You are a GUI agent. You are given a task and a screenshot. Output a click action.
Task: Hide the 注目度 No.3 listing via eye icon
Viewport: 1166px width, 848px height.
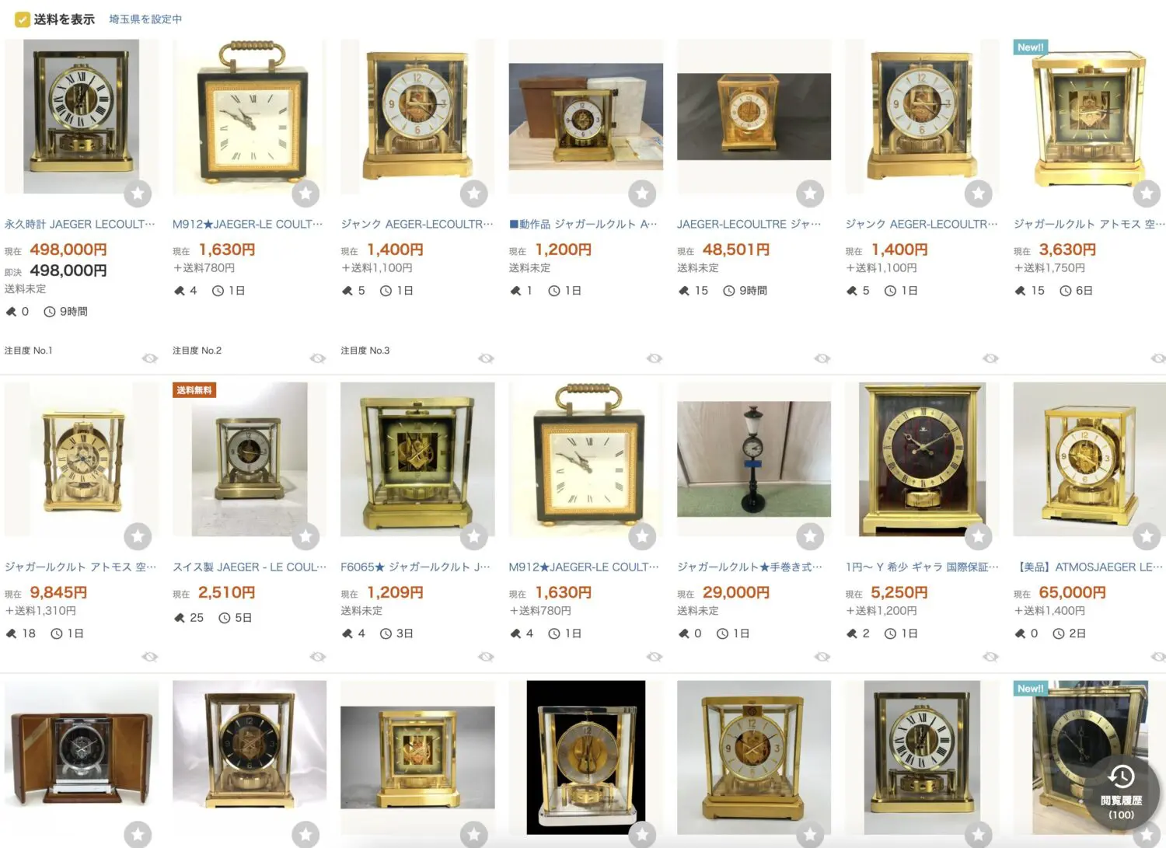pyautogui.click(x=486, y=358)
